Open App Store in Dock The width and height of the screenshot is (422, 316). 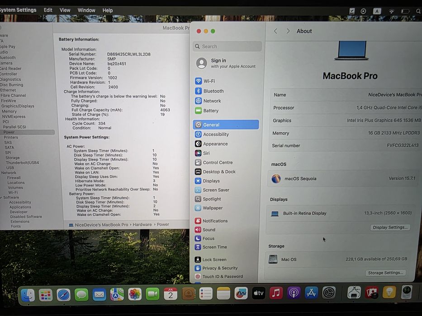tap(311, 293)
